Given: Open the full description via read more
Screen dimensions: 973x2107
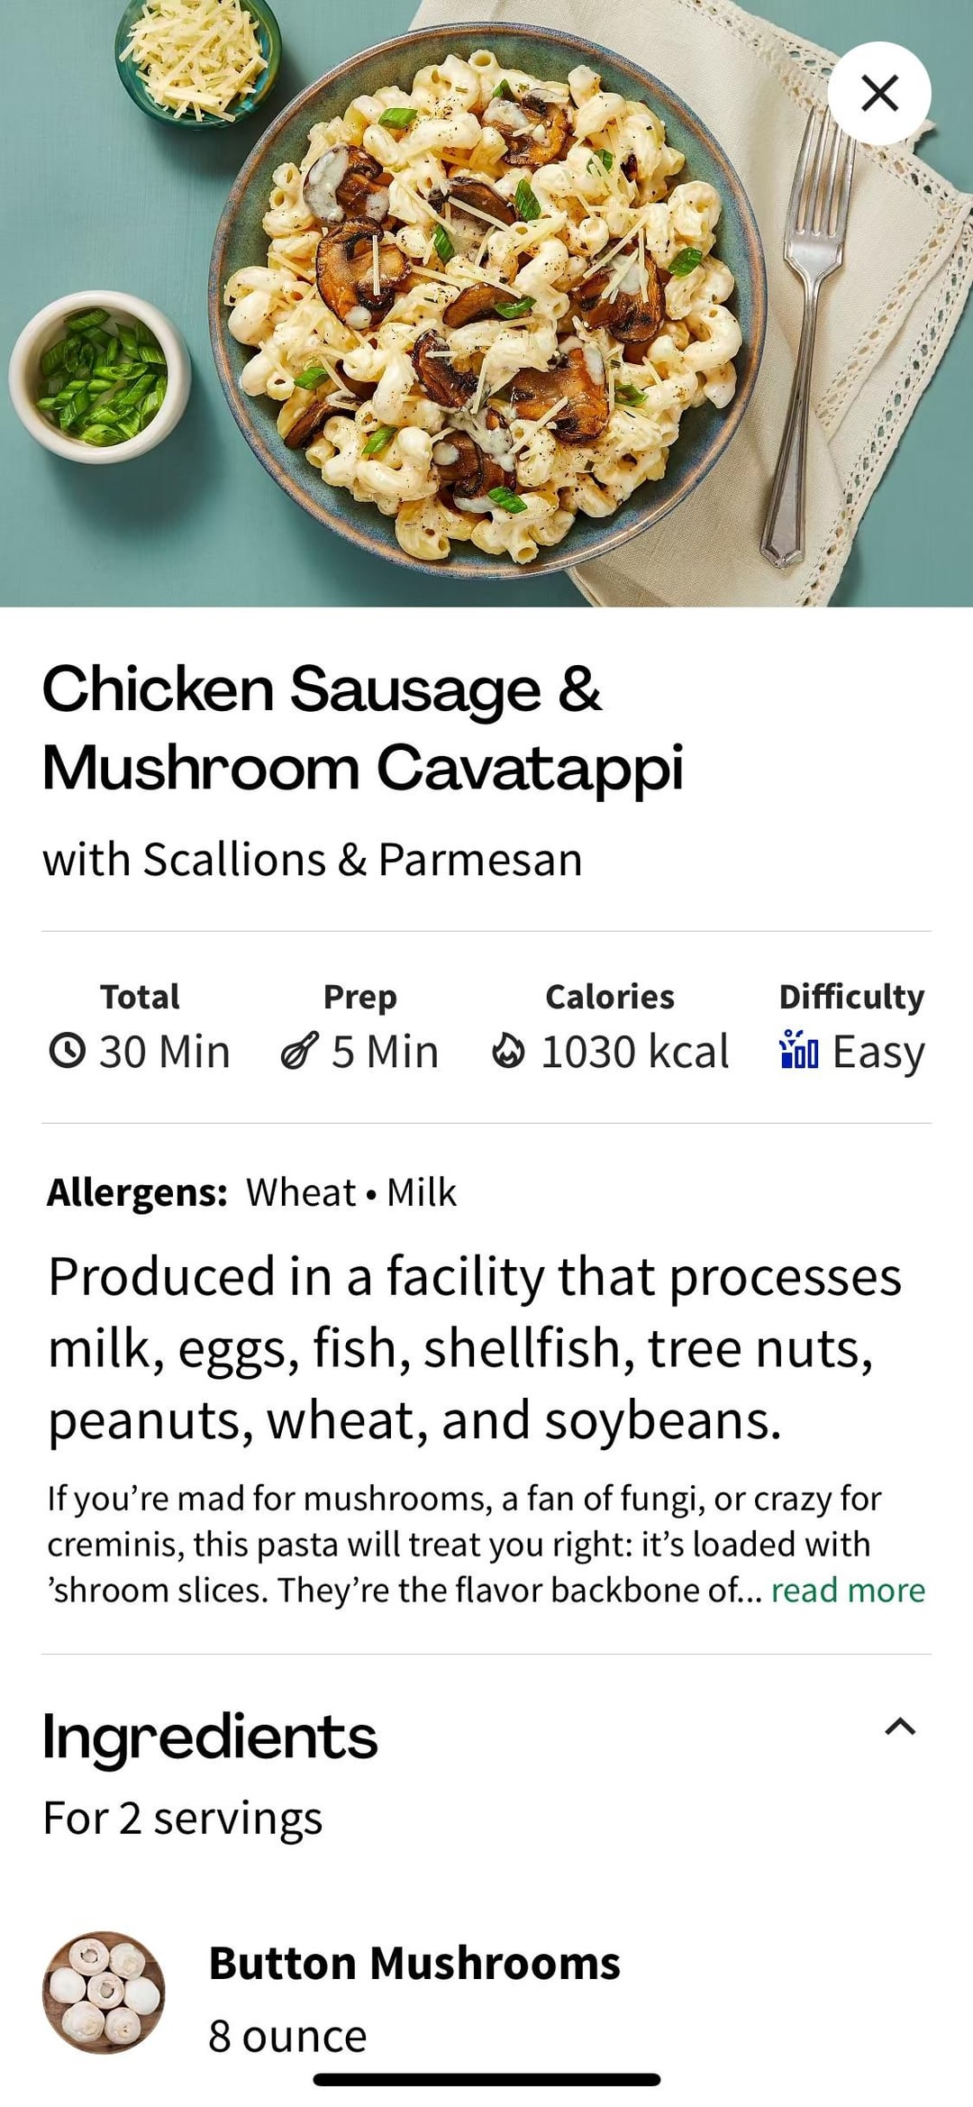Looking at the screenshot, I should coord(848,1590).
